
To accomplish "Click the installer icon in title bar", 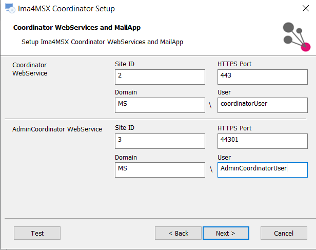I will point(10,8).
